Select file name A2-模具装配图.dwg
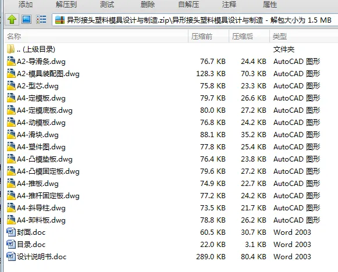This screenshot has height=272, width=338. [x=48, y=74]
